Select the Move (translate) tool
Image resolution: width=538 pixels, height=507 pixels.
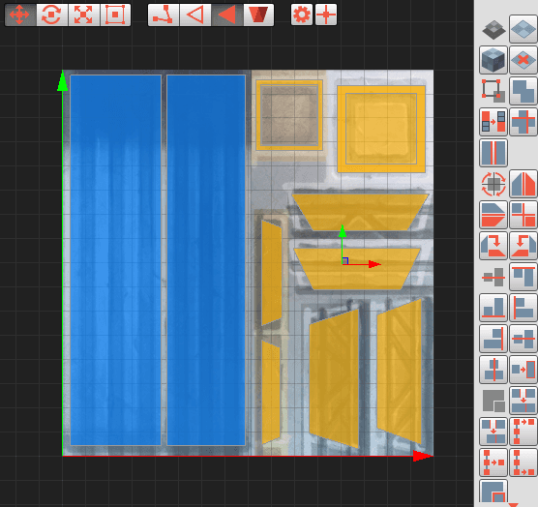click(x=20, y=15)
